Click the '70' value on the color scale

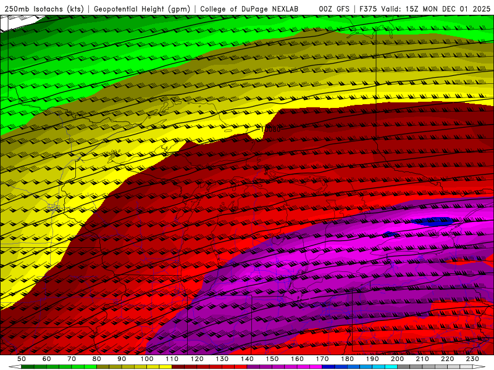tap(72, 359)
